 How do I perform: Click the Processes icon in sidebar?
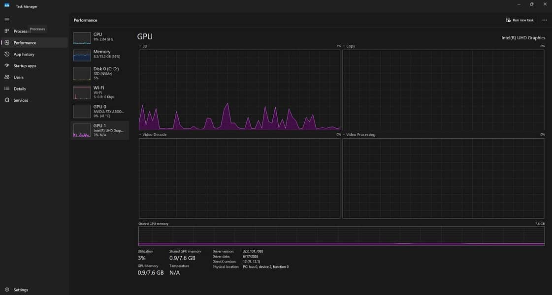(7, 31)
